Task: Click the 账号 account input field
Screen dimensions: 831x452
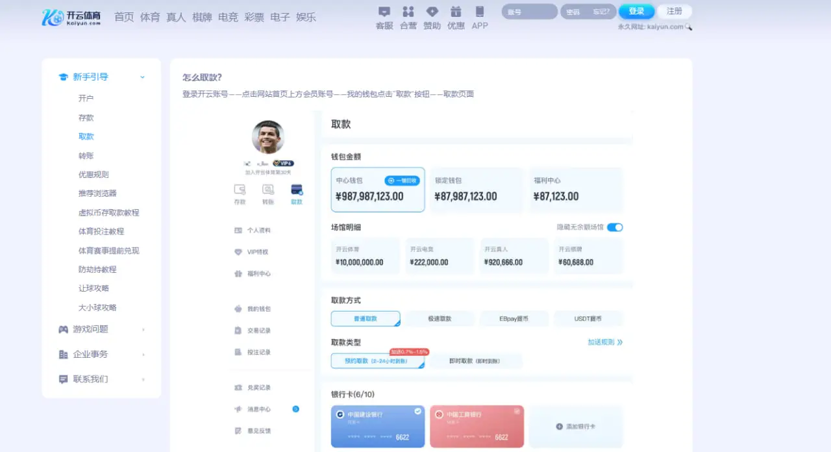Action: click(x=528, y=11)
